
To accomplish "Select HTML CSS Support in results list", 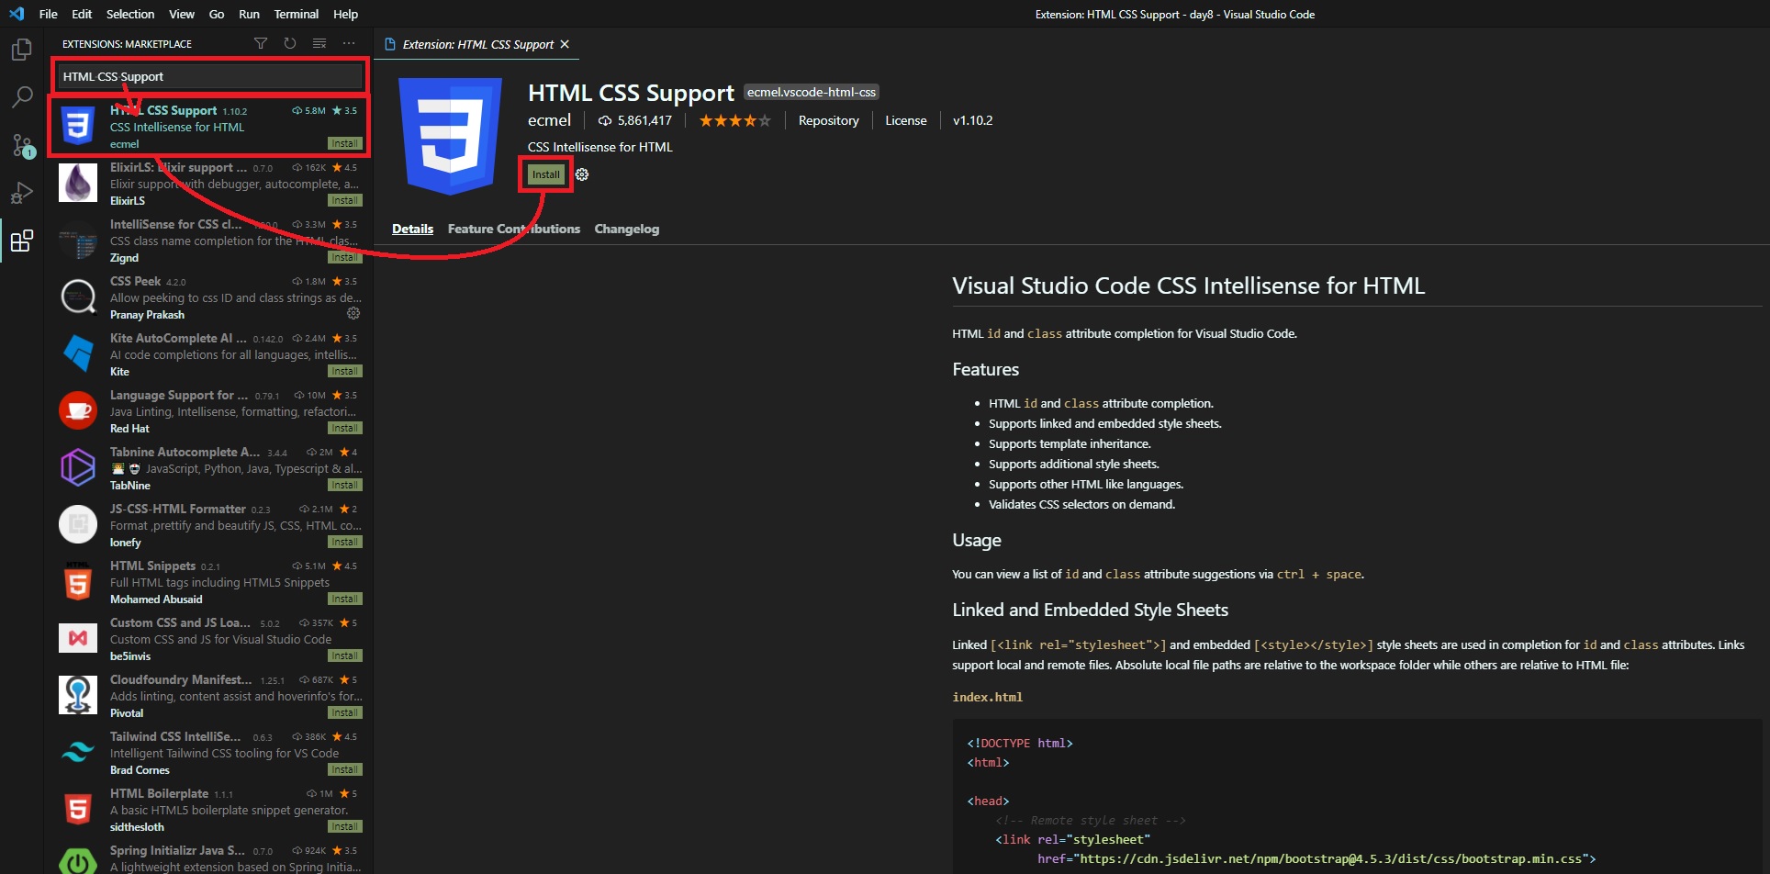I will [210, 127].
